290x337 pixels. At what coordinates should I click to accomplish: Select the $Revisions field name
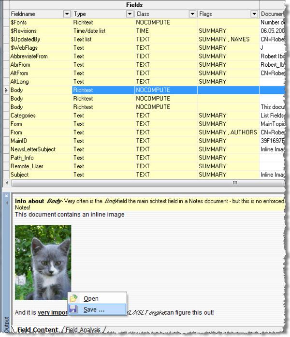click(24, 31)
